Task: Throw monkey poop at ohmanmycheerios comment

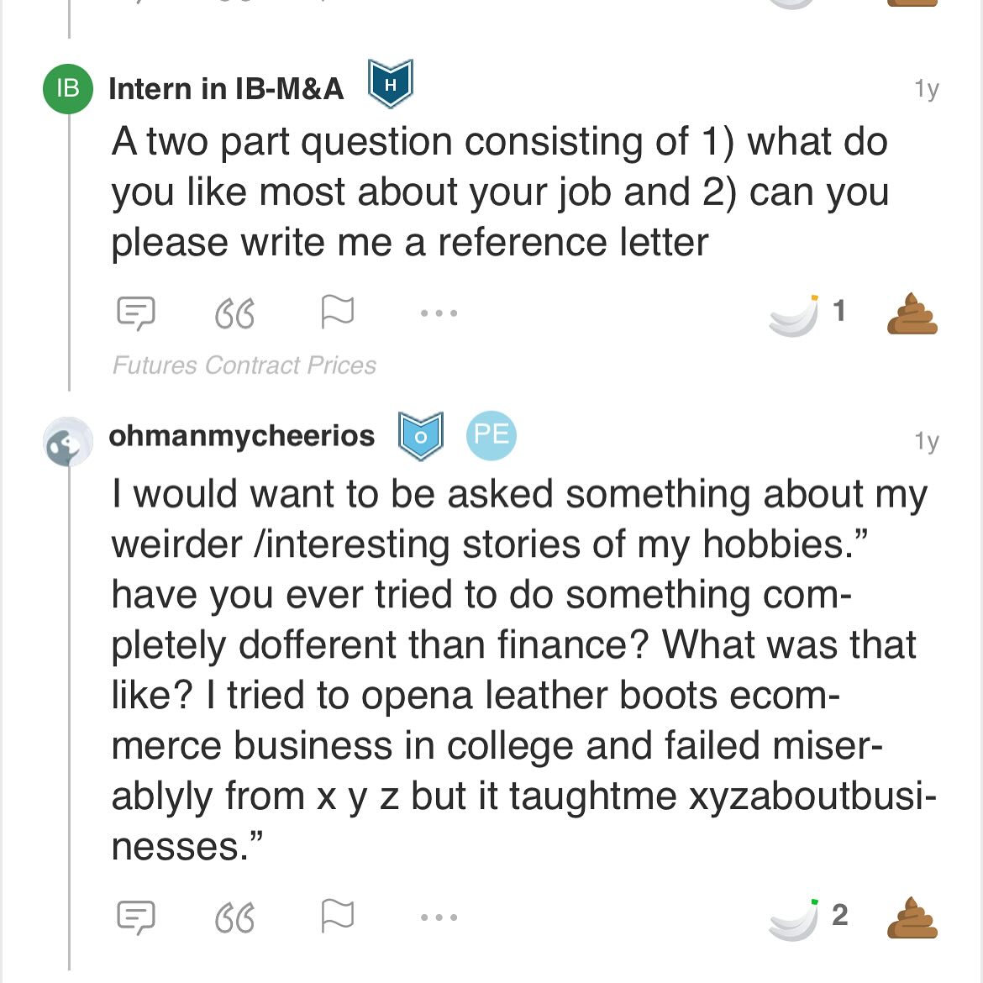Action: (x=912, y=917)
